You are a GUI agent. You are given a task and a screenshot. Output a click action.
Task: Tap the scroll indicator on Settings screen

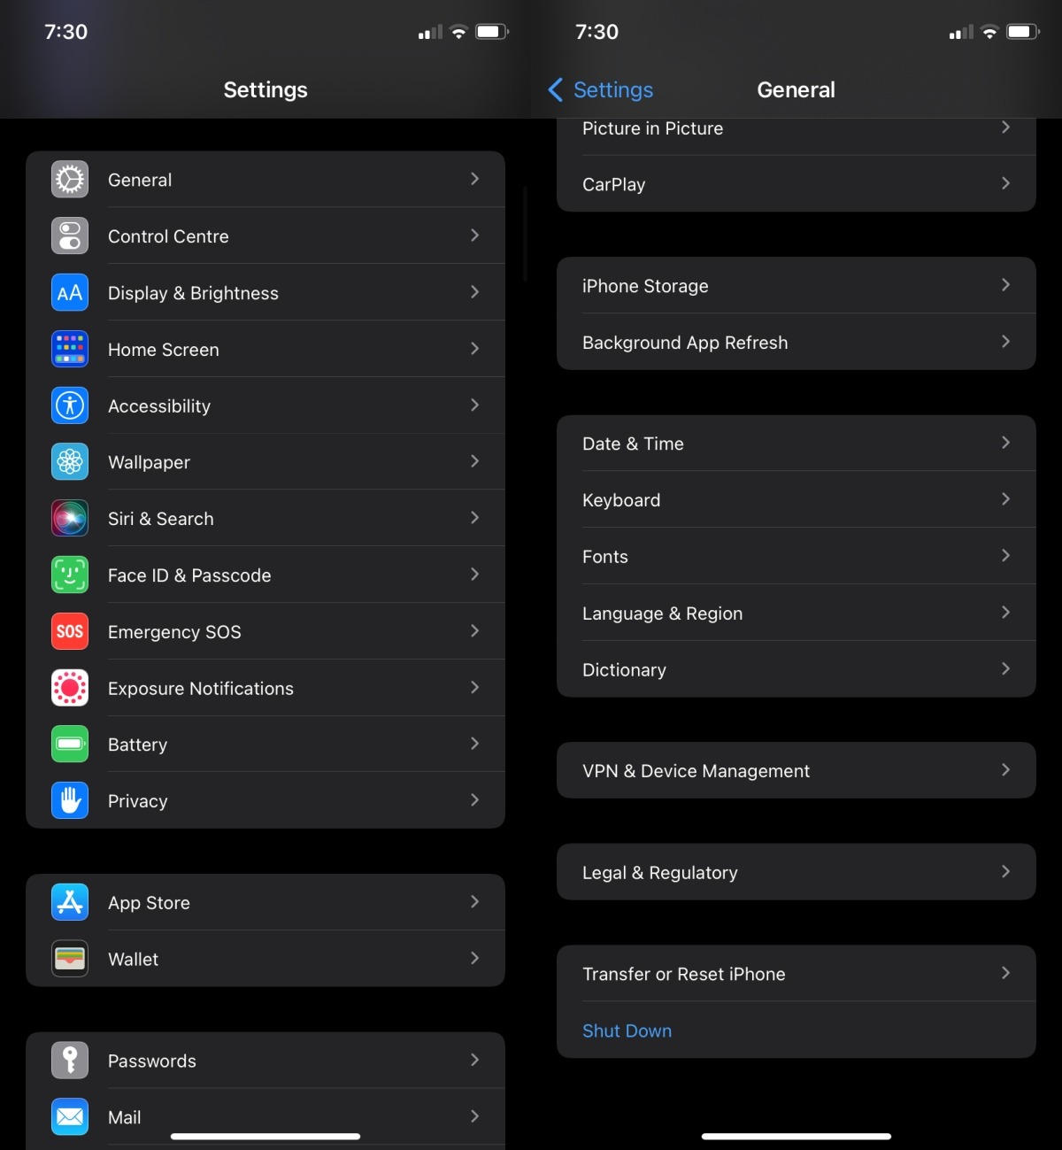pyautogui.click(x=526, y=234)
